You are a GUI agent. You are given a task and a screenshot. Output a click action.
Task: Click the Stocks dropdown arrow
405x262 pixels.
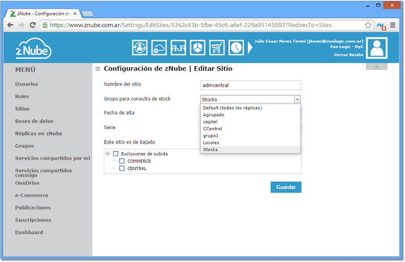[297, 100]
